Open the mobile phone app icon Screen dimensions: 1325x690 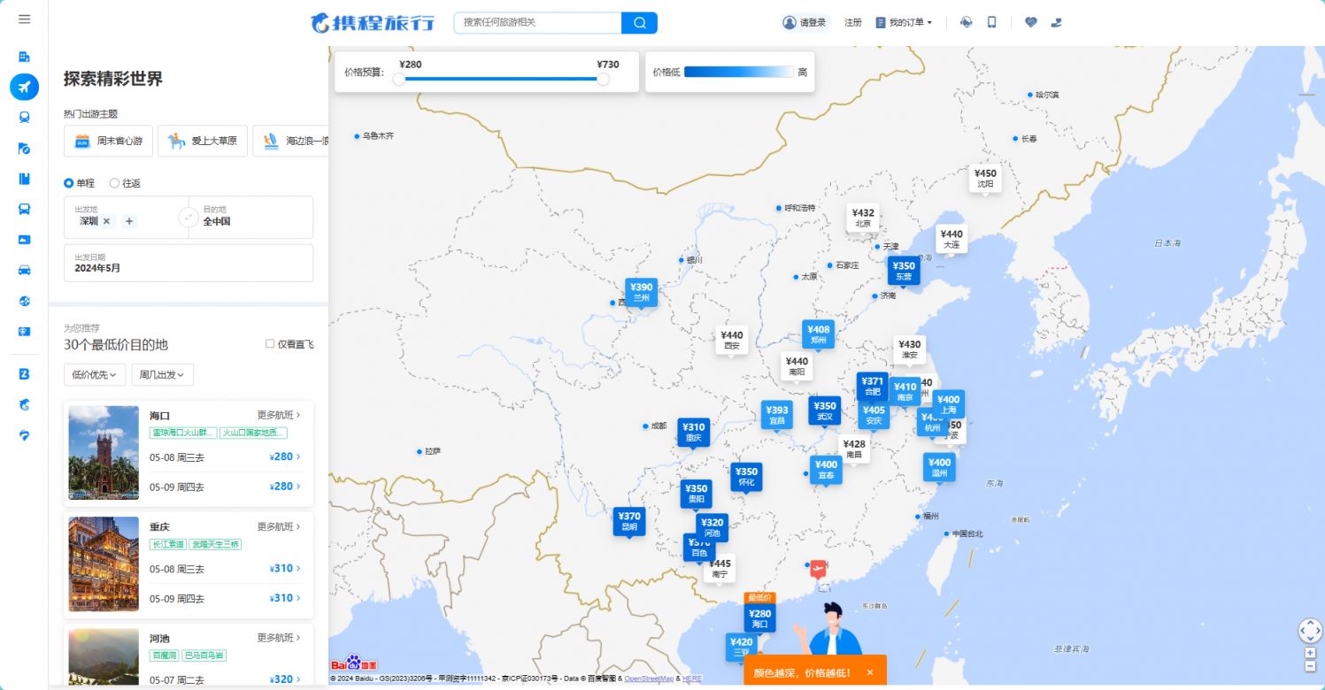(x=991, y=22)
